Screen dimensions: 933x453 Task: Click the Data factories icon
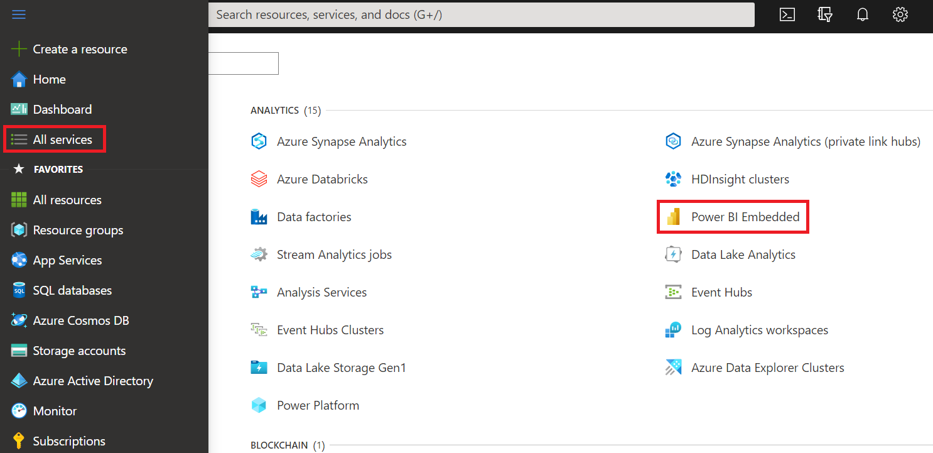[259, 216]
